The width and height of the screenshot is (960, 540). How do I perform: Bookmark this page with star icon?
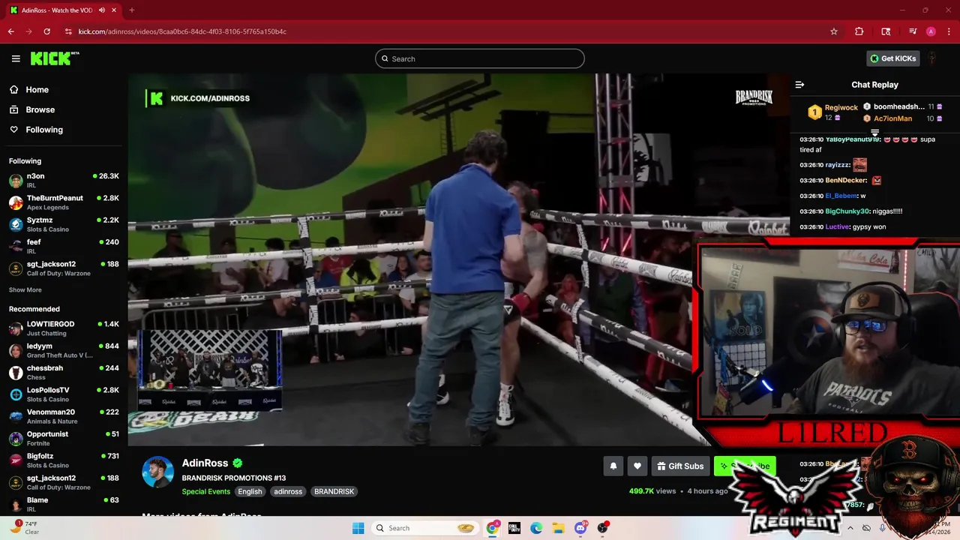[833, 31]
